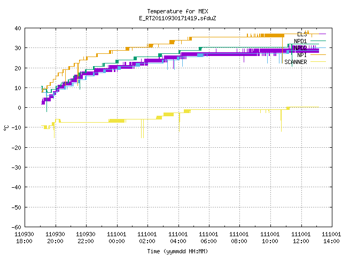Click the x-axis label 111001 06:00

click(x=209, y=238)
